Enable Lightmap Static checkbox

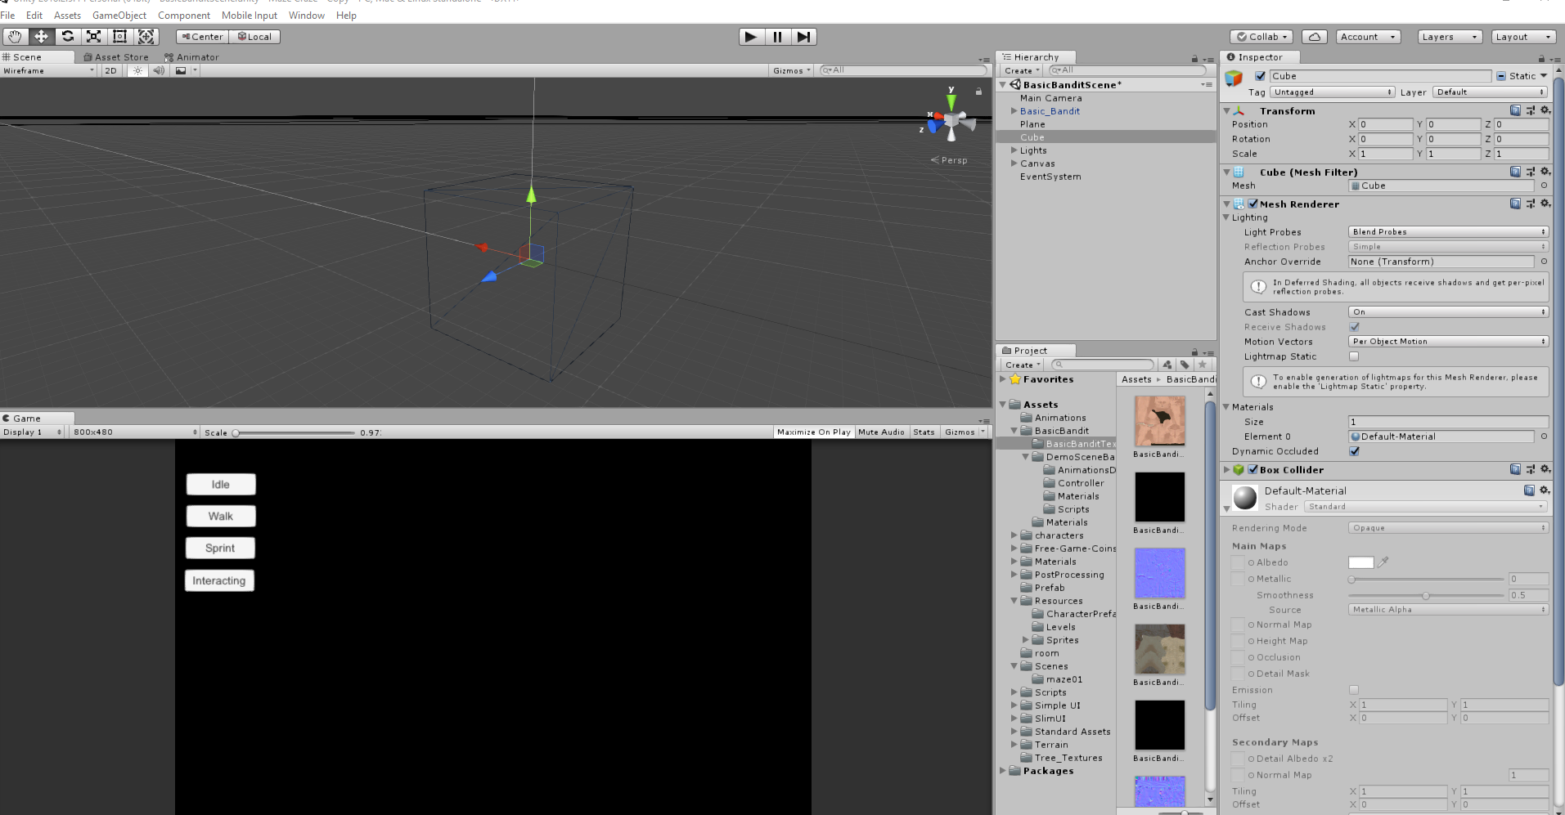(1354, 356)
